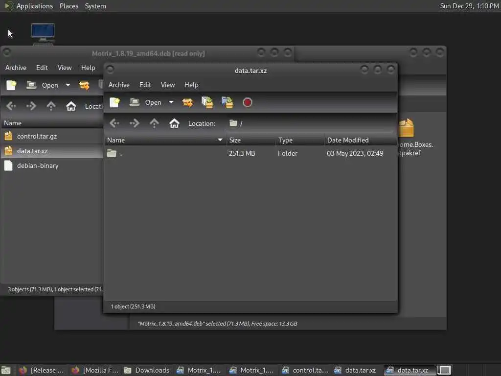Sort by Size column header
The width and height of the screenshot is (501, 376).
pyautogui.click(x=251, y=140)
